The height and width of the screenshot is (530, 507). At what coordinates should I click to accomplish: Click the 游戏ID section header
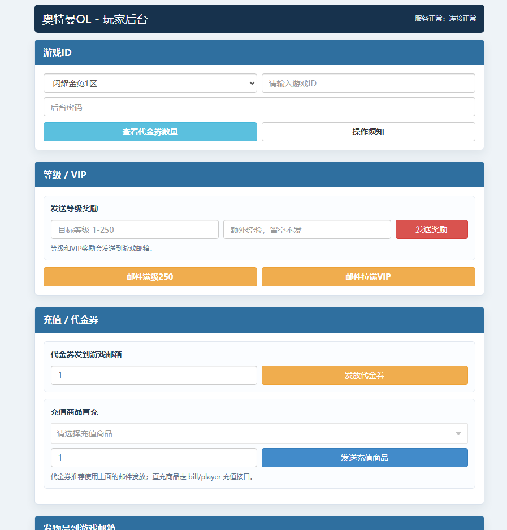[x=259, y=53]
